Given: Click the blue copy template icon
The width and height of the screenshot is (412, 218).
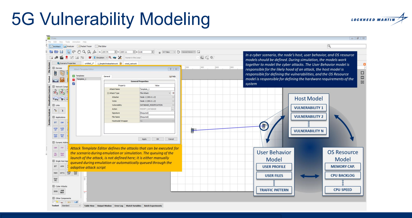Looking at the screenshot, I should [x=73, y=84].
